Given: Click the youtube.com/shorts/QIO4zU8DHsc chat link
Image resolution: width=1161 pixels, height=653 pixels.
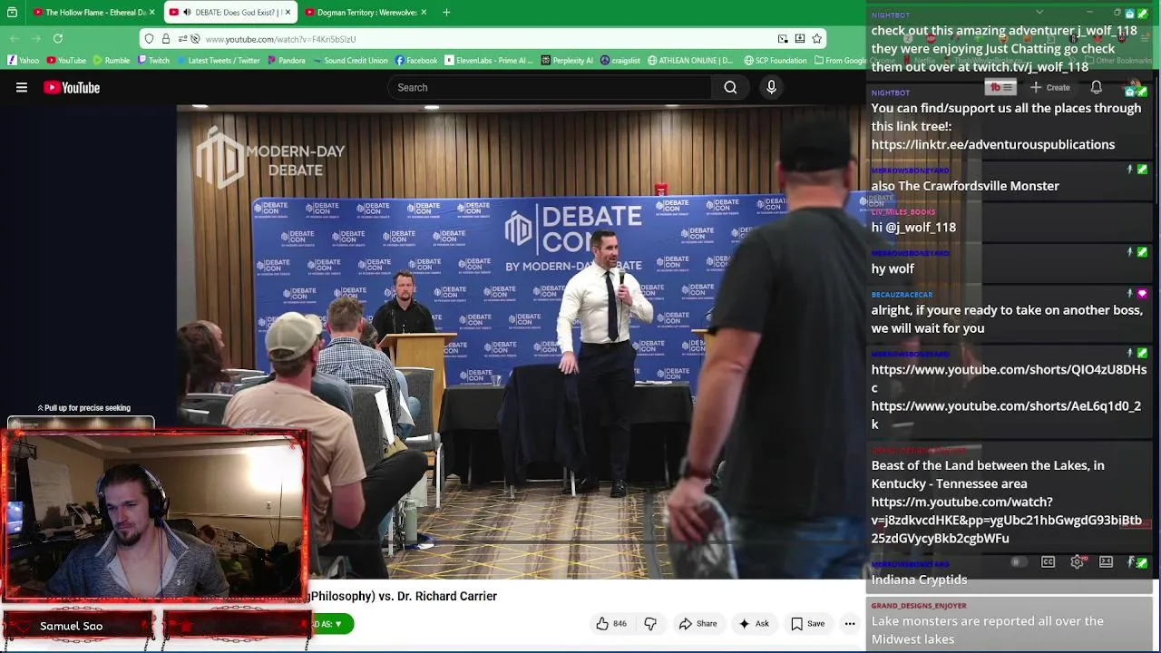Looking at the screenshot, I should [1009, 379].
